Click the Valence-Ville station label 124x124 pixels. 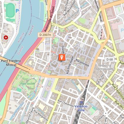[x=81, y=108]
